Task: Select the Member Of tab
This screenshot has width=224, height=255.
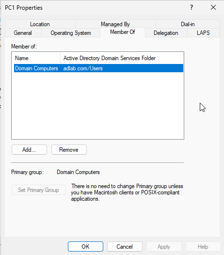Action: [x=123, y=32]
